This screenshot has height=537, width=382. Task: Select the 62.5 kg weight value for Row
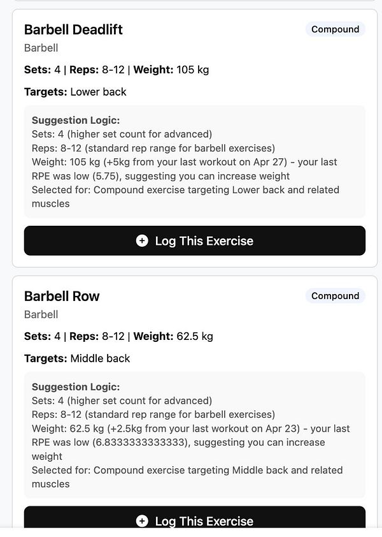click(x=194, y=336)
